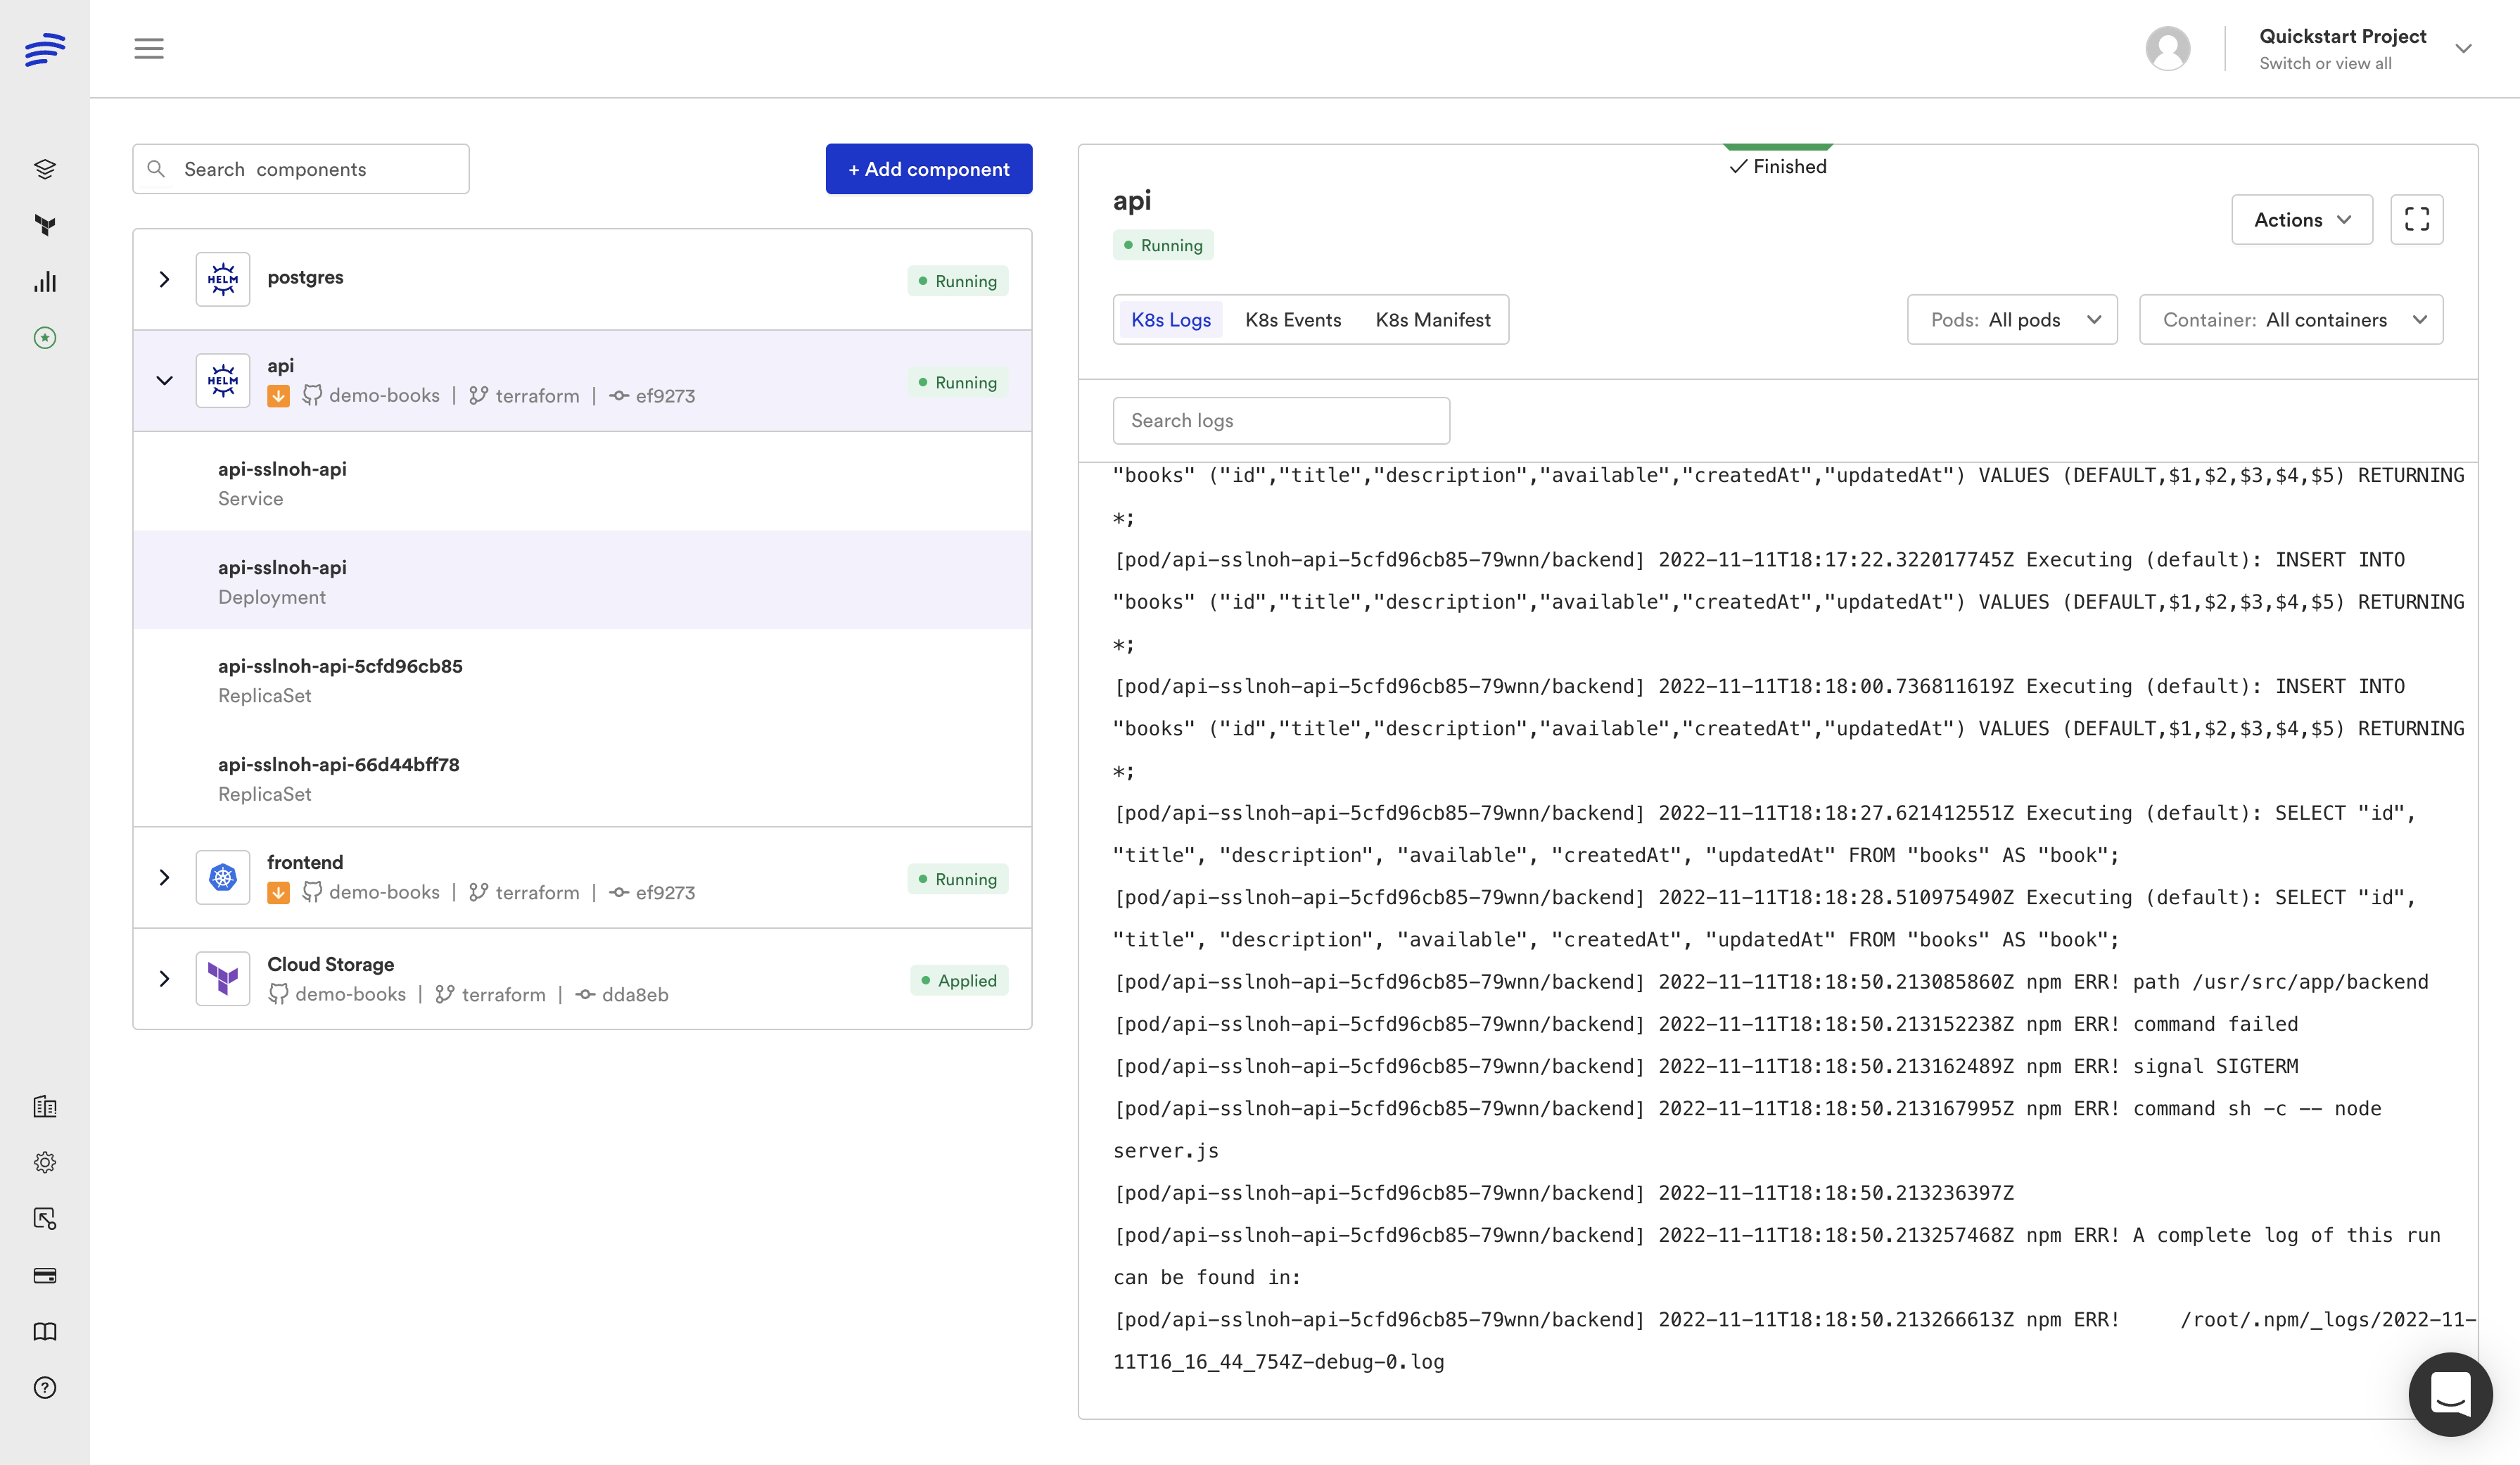Open the help question mark icon
The height and width of the screenshot is (1465, 2520).
tap(45, 1388)
